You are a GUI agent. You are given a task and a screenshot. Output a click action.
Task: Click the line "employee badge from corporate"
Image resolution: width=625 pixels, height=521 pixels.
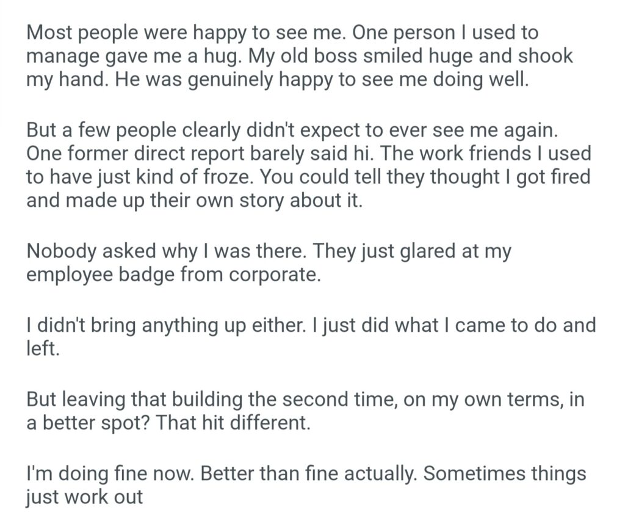point(173,275)
